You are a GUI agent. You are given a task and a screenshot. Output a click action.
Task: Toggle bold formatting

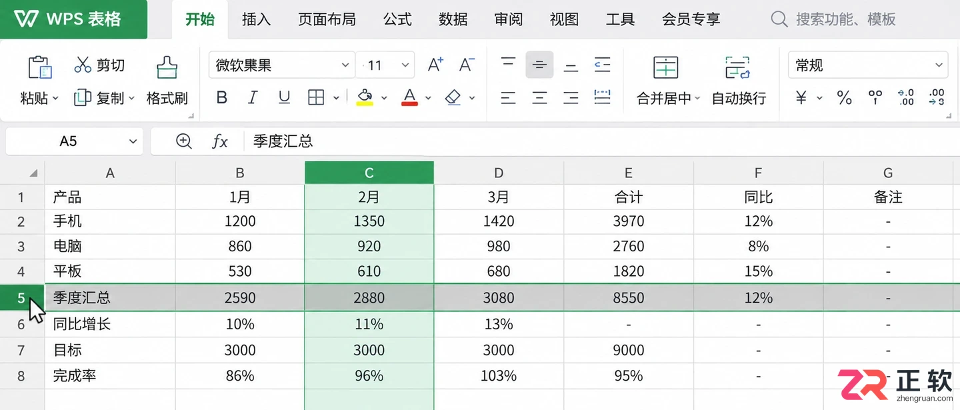pos(222,98)
